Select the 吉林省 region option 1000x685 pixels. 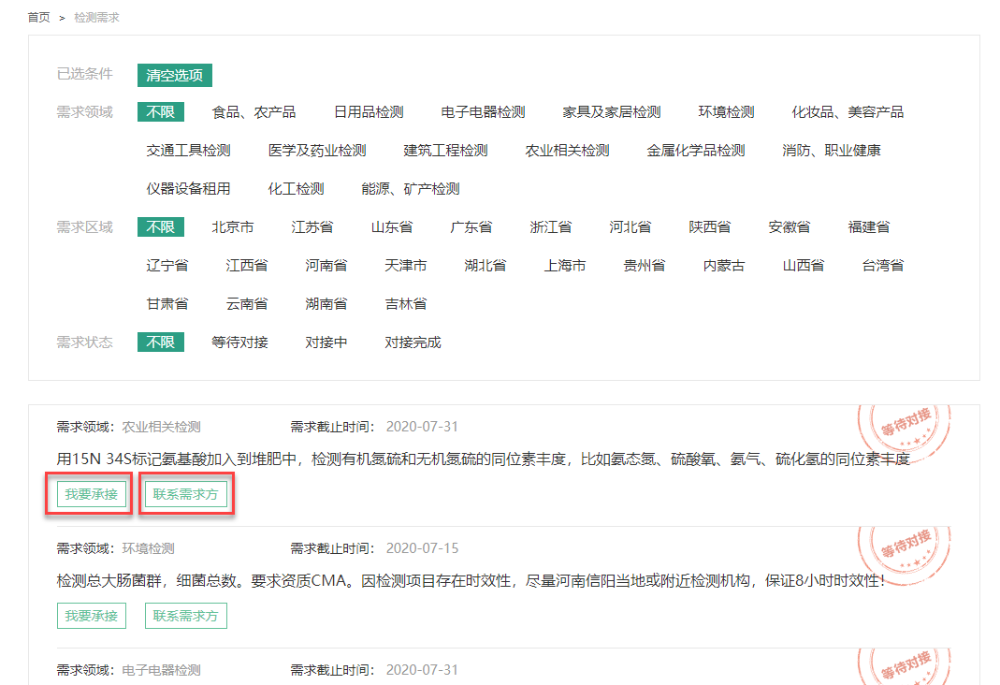click(405, 304)
